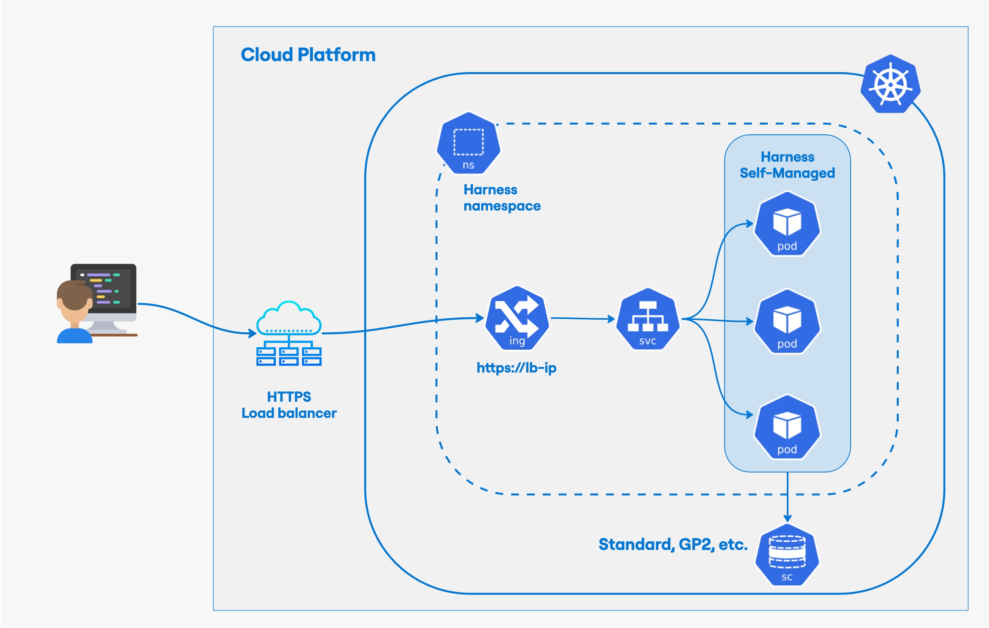989x628 pixels.
Task: Select the Harness namespace label
Action: coord(501,198)
